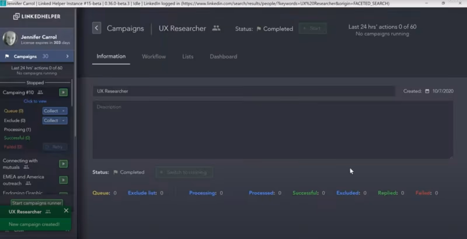Select Successful (0) in sidebar

point(17,138)
